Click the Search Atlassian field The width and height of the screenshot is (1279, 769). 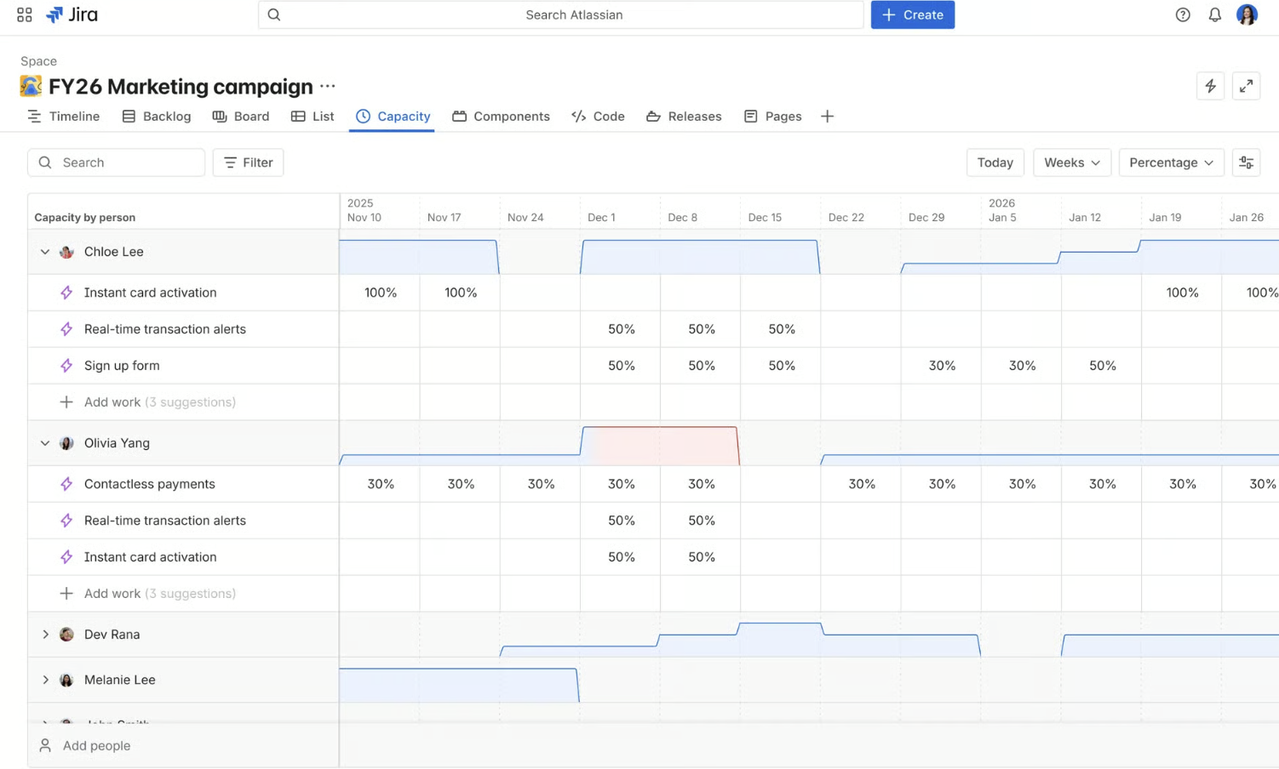tap(561, 14)
